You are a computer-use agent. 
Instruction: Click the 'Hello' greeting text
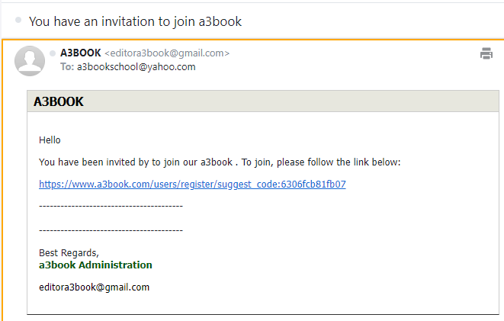(x=50, y=140)
